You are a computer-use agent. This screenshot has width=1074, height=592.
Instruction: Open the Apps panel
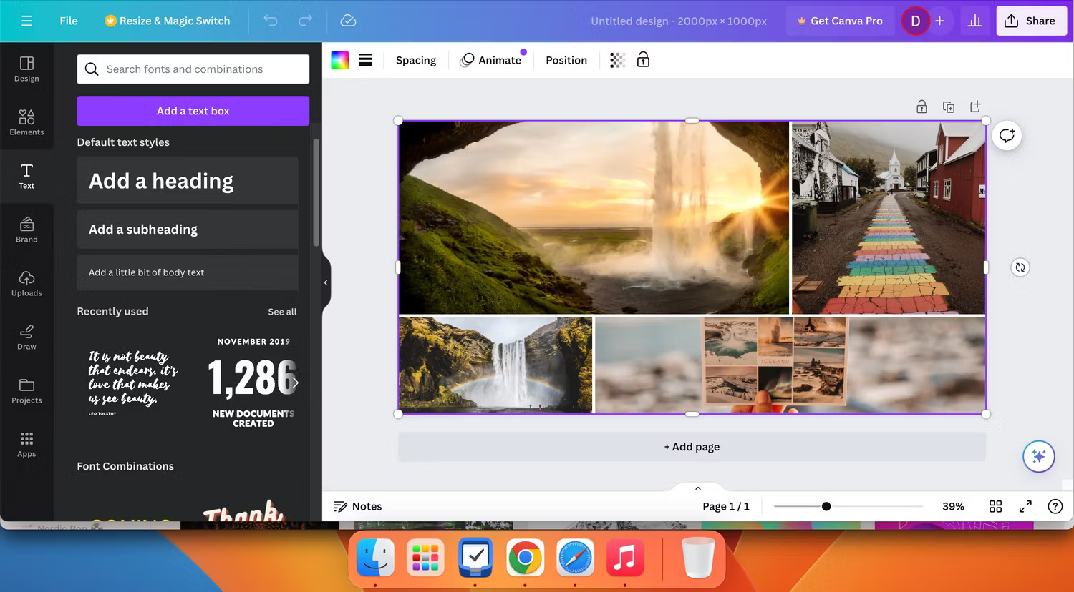pyautogui.click(x=26, y=443)
